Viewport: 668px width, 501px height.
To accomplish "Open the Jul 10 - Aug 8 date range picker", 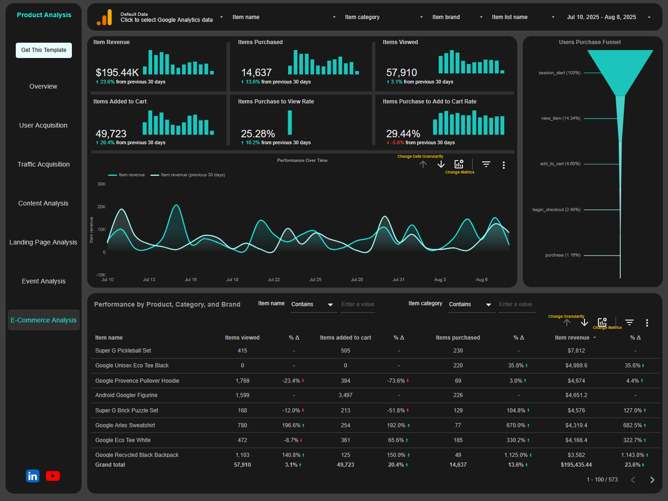I will [609, 17].
